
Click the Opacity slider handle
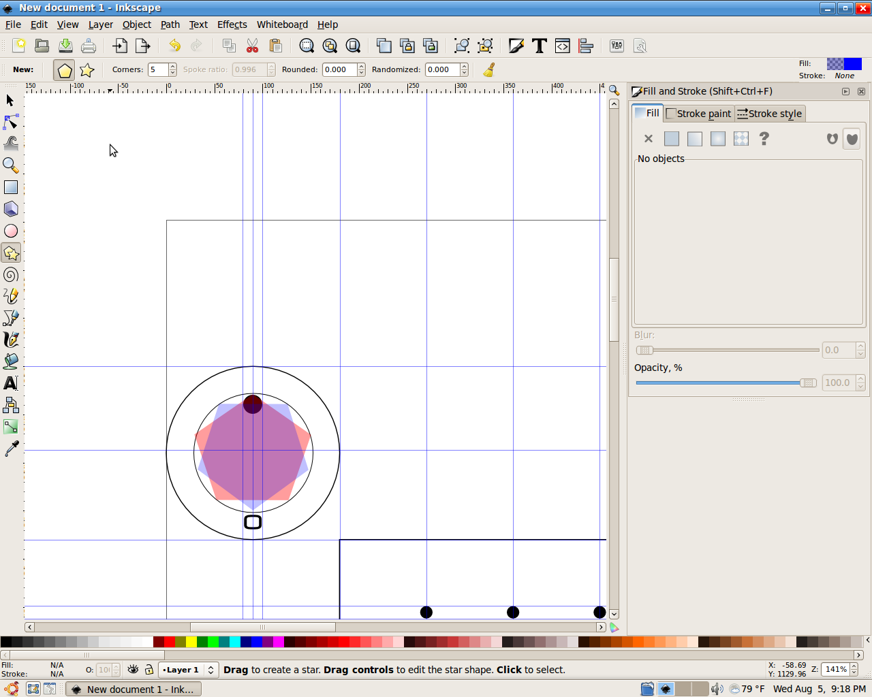click(x=808, y=383)
